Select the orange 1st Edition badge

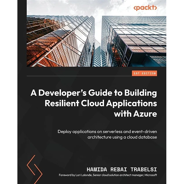point(145,74)
